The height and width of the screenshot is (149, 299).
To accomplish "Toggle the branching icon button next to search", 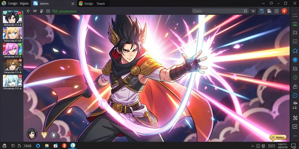I will coord(253,11).
